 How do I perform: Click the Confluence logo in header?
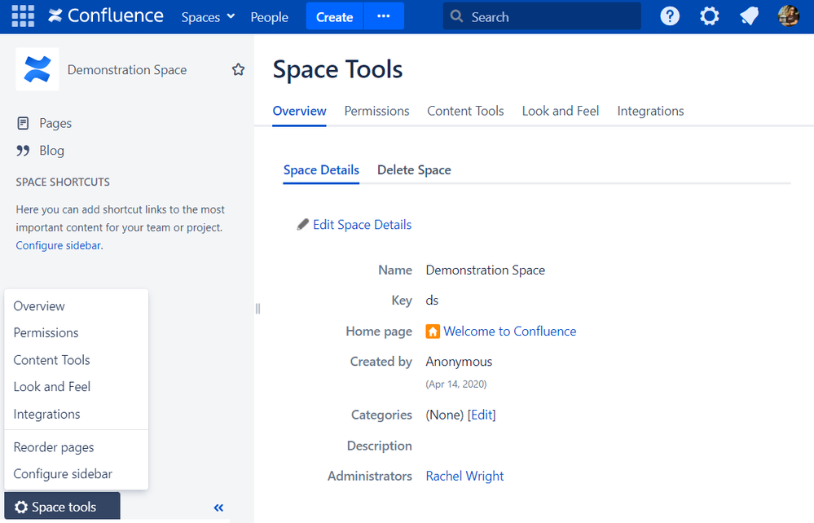(x=106, y=16)
